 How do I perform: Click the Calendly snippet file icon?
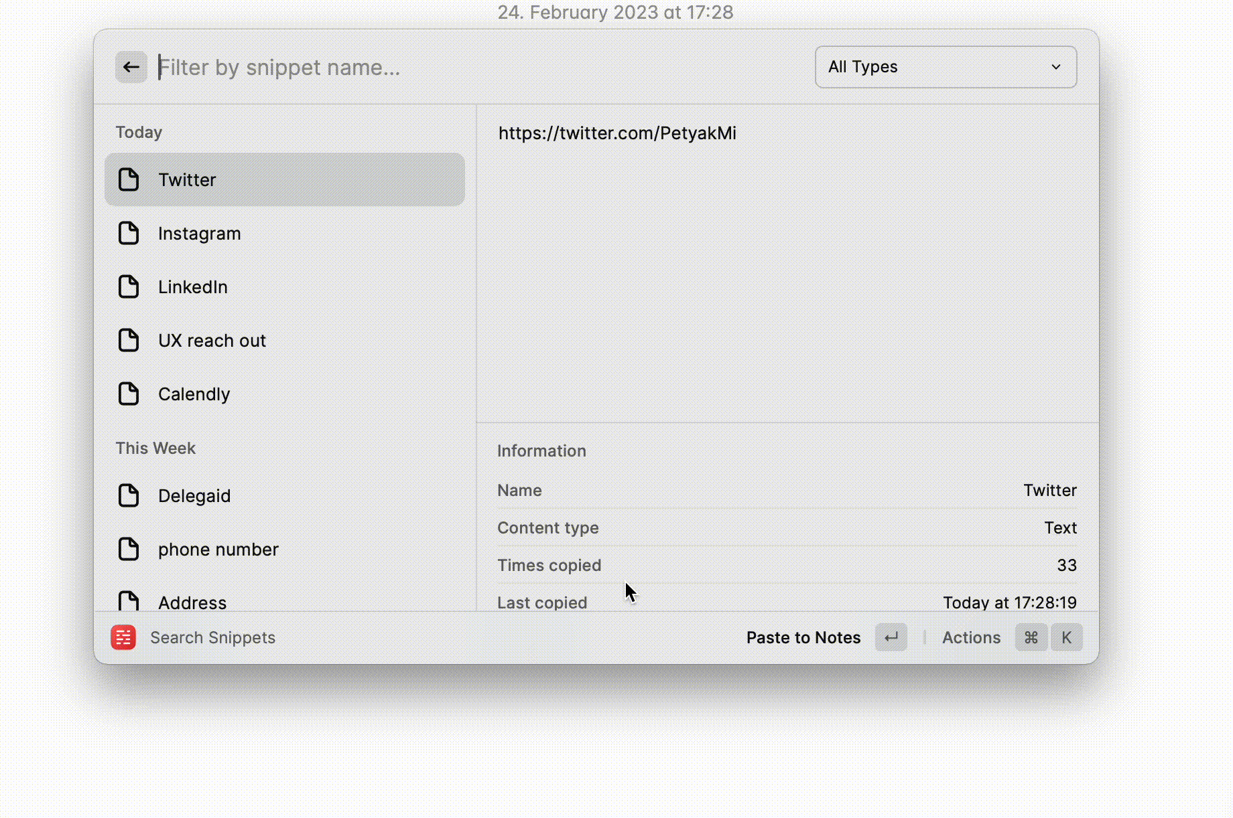click(x=129, y=394)
